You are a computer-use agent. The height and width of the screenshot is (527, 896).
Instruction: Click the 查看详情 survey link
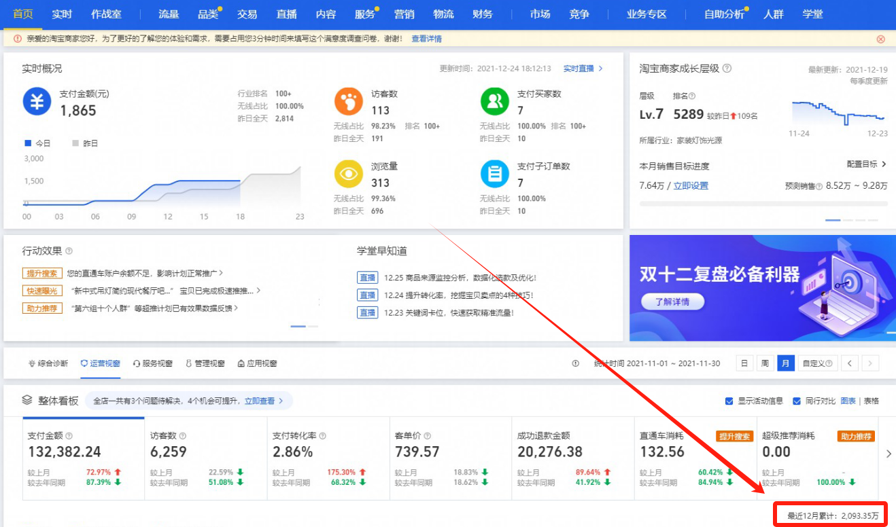click(x=426, y=39)
